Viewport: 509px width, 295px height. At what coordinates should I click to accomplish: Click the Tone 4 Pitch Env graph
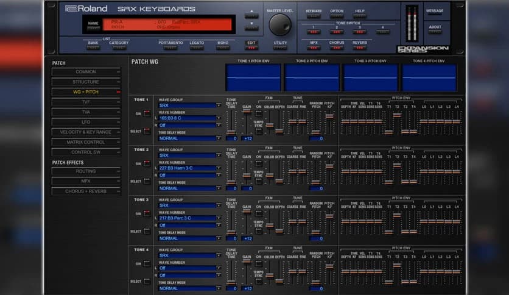tap(429, 77)
